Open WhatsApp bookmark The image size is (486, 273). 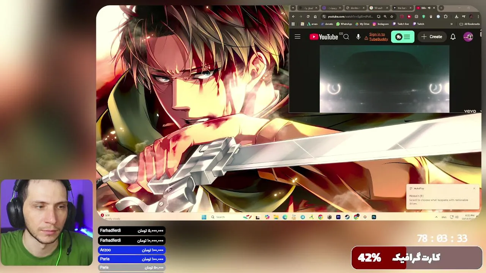[344, 24]
